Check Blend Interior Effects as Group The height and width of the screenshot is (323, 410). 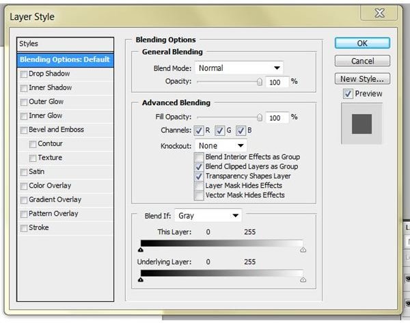[x=199, y=157]
